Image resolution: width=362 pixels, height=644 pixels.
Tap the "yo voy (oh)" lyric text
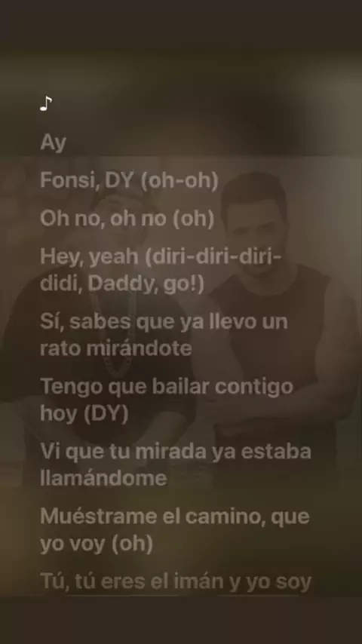point(97,543)
